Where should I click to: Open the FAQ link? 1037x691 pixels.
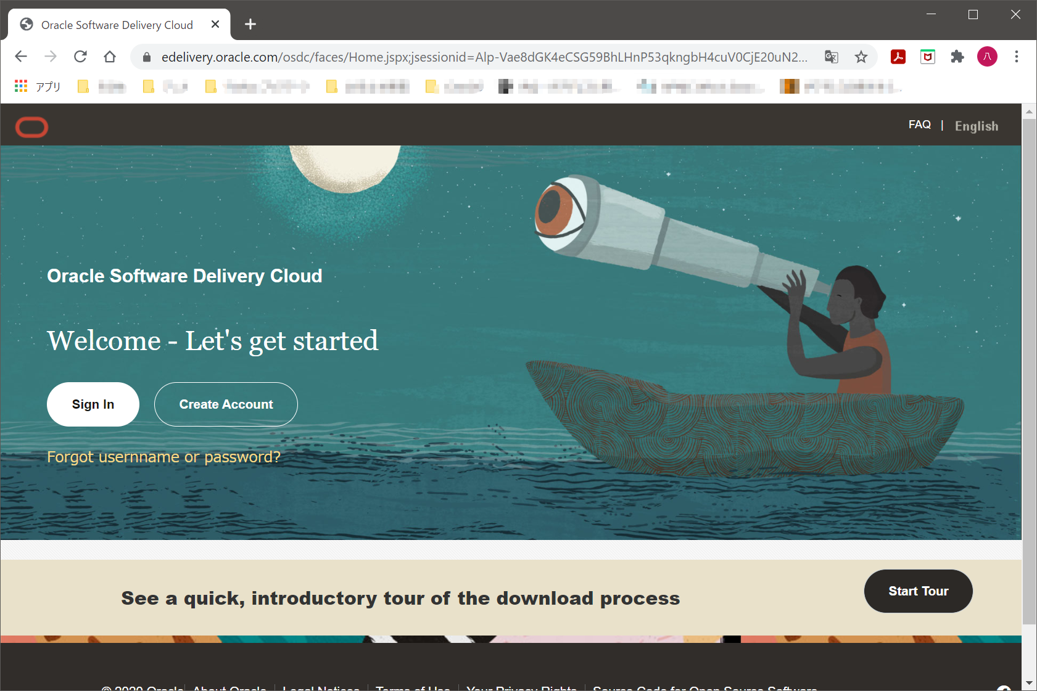click(x=920, y=125)
